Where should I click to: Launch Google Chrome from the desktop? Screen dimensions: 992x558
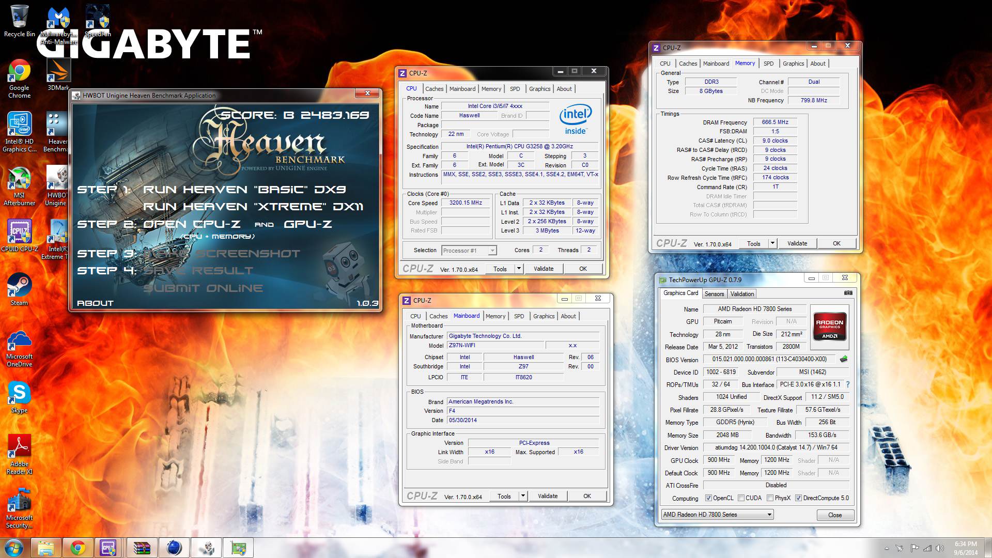tap(19, 79)
